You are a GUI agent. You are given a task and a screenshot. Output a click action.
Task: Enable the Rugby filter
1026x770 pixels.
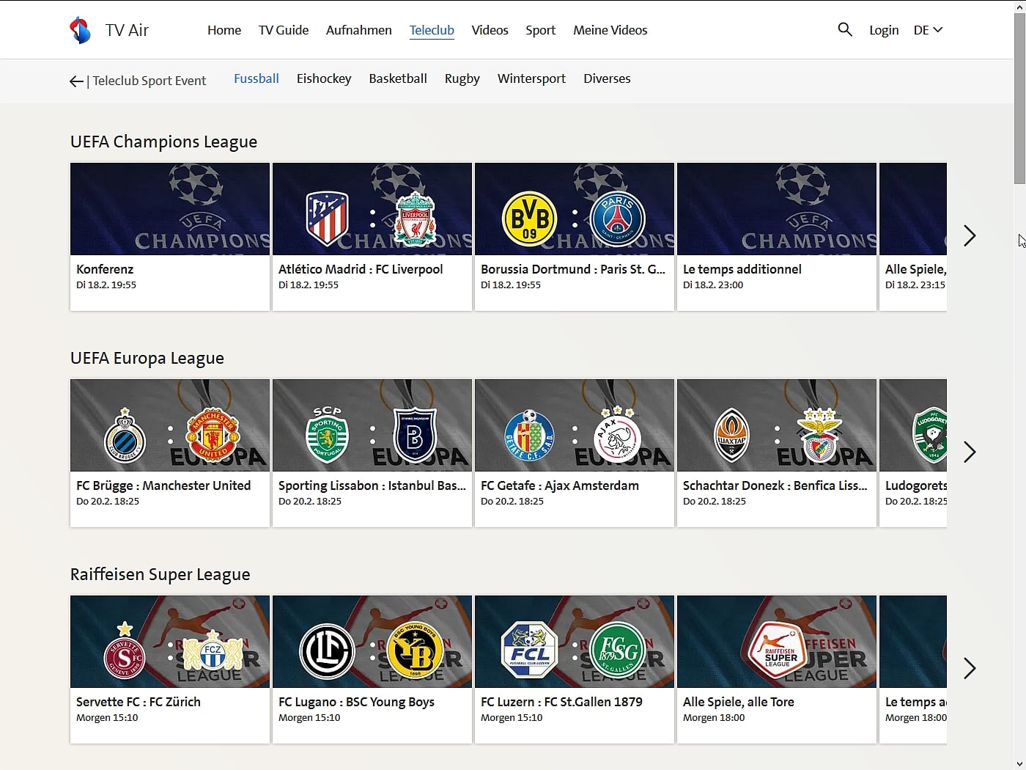pos(462,78)
